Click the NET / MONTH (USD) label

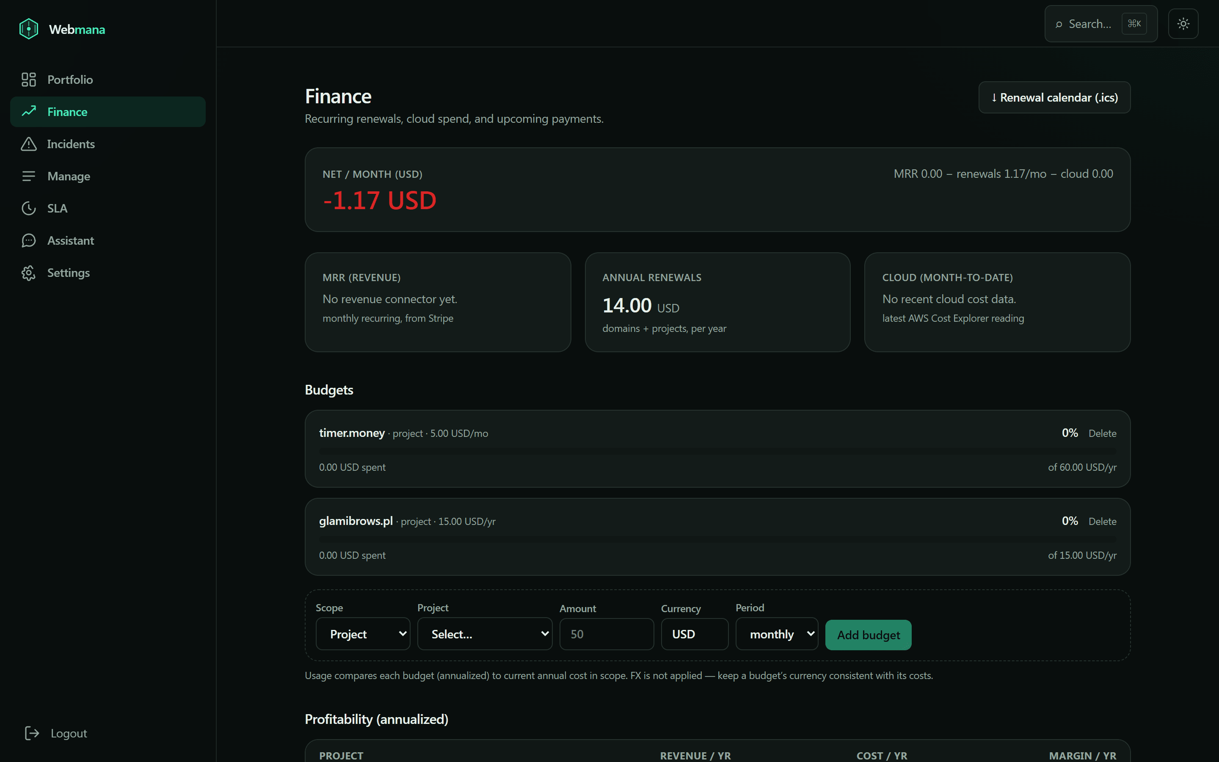[372, 174]
